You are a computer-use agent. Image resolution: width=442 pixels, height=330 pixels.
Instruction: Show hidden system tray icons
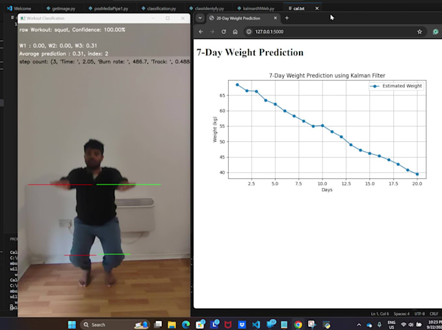[359, 325]
